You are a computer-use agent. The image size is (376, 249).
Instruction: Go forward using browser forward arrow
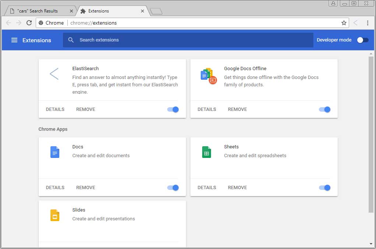coord(19,23)
